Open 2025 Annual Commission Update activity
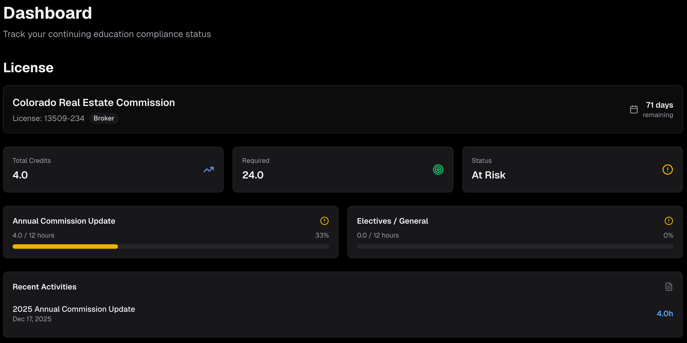687x343 pixels. [74, 309]
